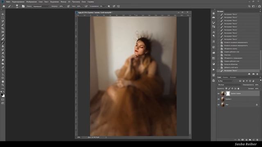Select the History Brush tool

(3, 50)
